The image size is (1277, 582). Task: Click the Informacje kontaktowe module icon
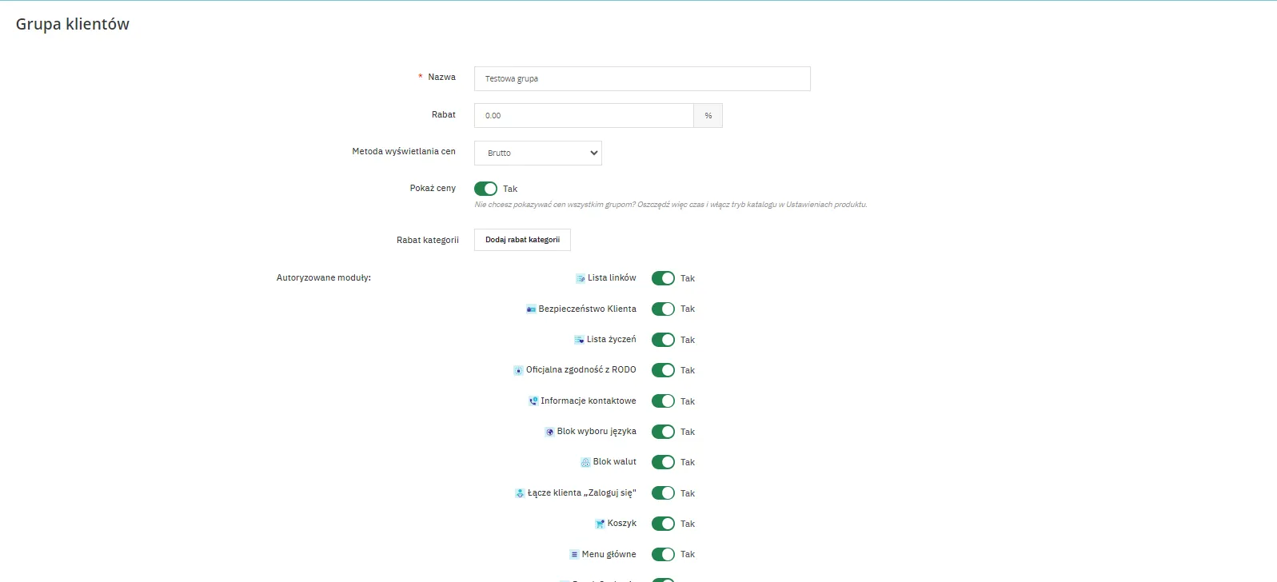click(x=533, y=401)
